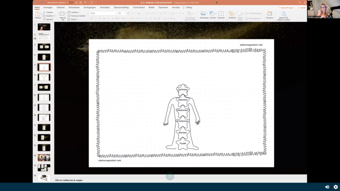
Task: Toggle the Automatisch opslaan switch
Action: tap(69, 3)
